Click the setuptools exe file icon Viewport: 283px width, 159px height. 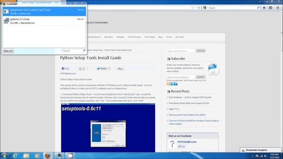tap(6, 11)
